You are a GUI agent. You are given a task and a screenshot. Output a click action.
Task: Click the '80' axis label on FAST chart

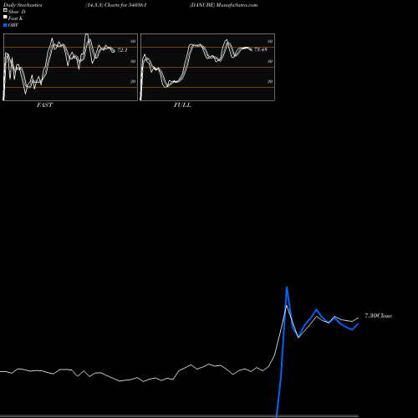pyautogui.click(x=133, y=41)
